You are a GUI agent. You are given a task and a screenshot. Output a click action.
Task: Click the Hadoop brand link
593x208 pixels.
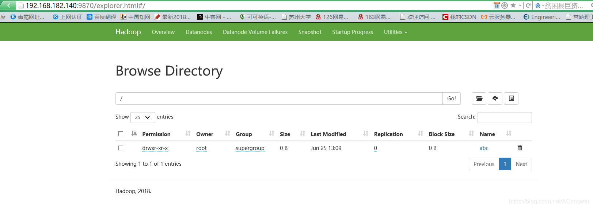(x=128, y=32)
